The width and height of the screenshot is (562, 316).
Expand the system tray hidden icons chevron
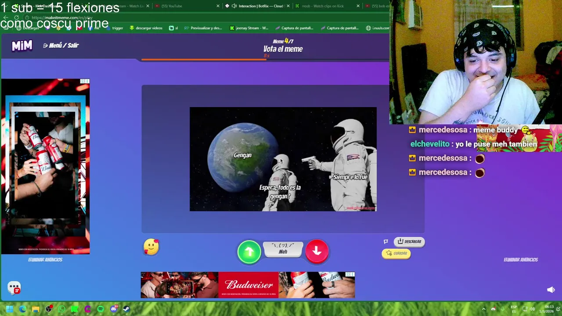click(x=484, y=309)
